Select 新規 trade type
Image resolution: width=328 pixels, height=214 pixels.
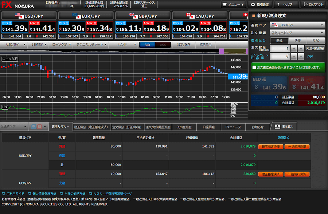click(x=279, y=40)
